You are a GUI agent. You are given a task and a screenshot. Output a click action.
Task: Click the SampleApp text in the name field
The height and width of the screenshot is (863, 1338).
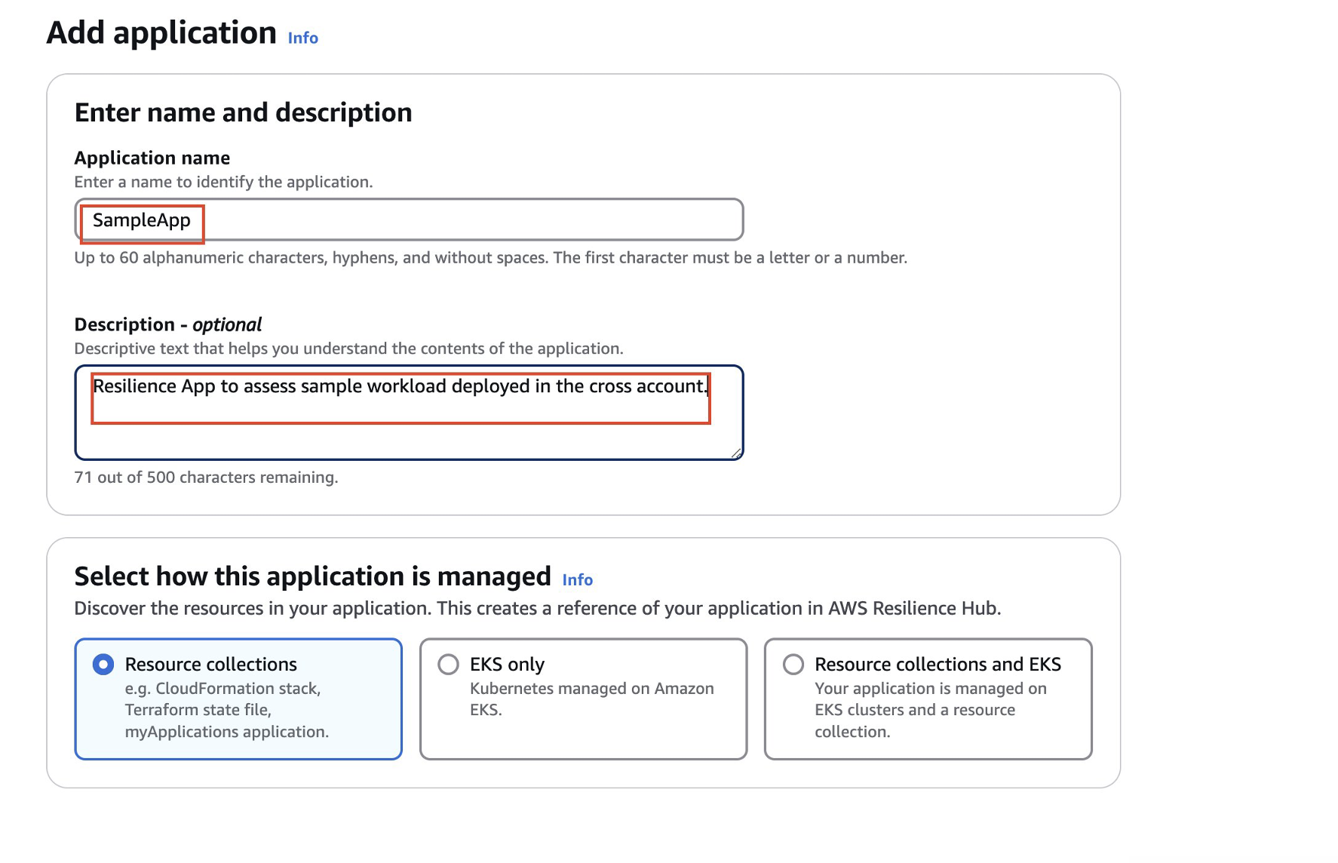coord(142,221)
